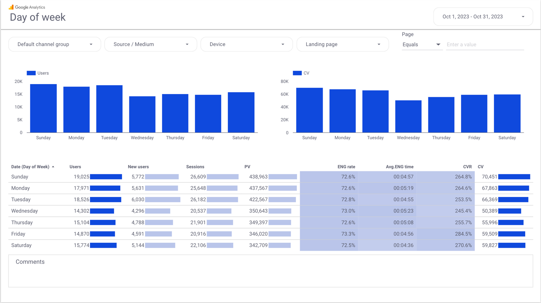Sort table by Users column header

(75, 167)
